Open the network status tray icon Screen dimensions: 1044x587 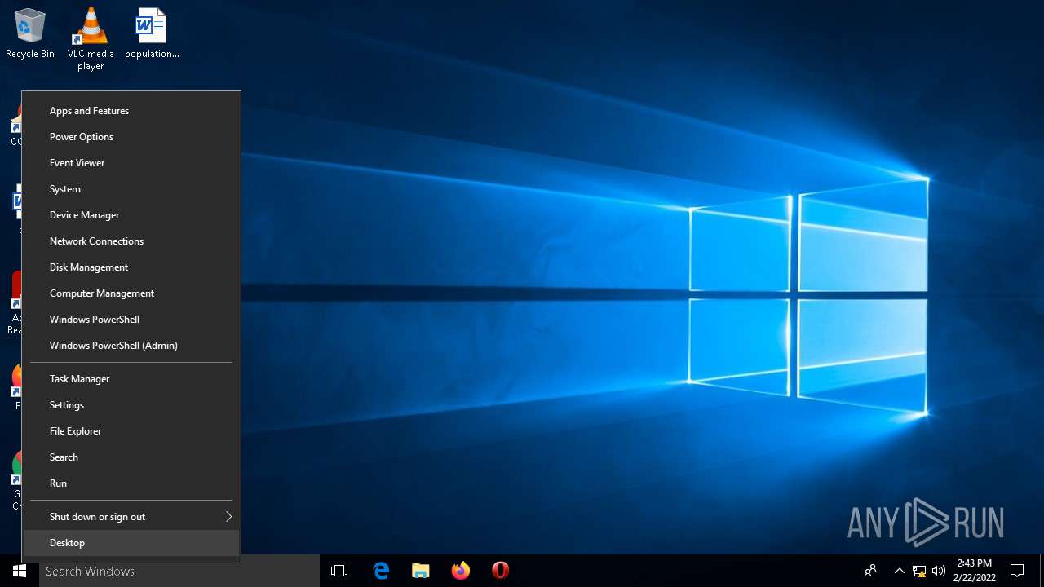919,571
